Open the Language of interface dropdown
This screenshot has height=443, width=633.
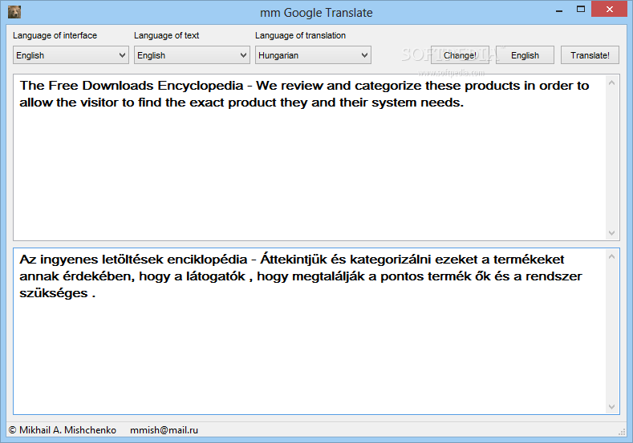click(71, 55)
